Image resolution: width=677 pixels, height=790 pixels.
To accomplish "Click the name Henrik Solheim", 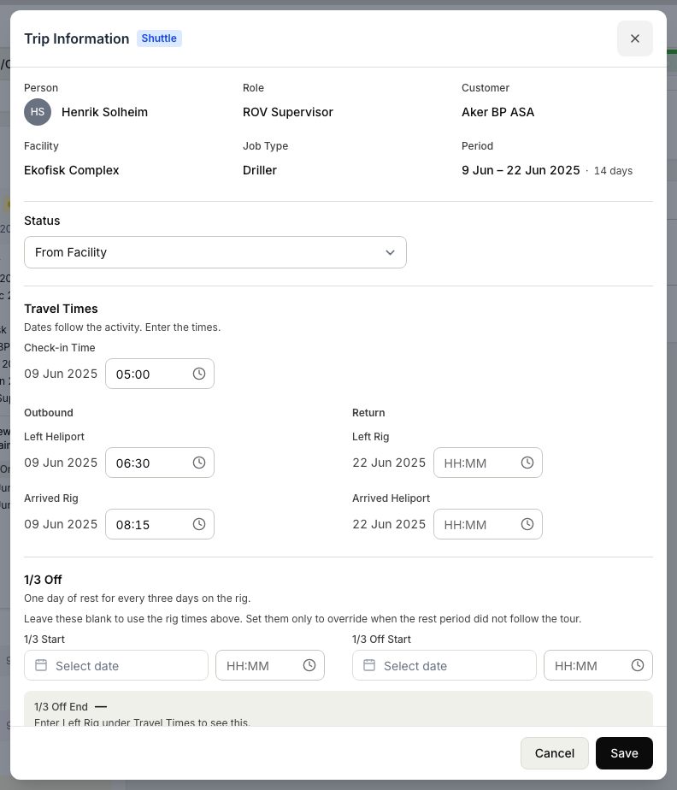I will (105, 112).
